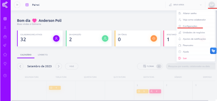
Task: Open the accessibility sign-language widget
Action: 213,51
